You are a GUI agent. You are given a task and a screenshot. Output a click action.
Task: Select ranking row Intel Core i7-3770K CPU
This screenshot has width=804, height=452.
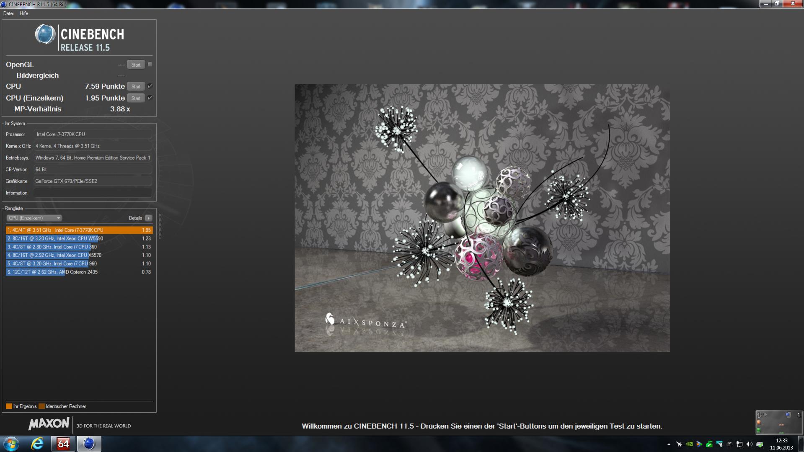click(x=79, y=230)
